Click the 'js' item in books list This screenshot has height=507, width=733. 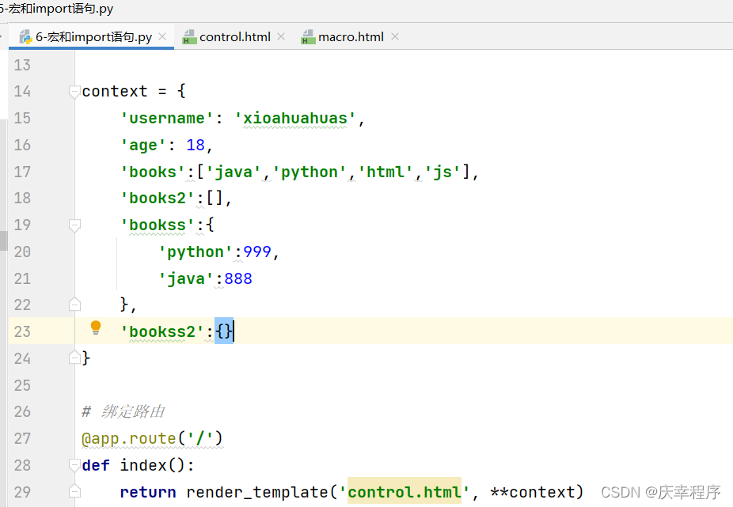442,172
